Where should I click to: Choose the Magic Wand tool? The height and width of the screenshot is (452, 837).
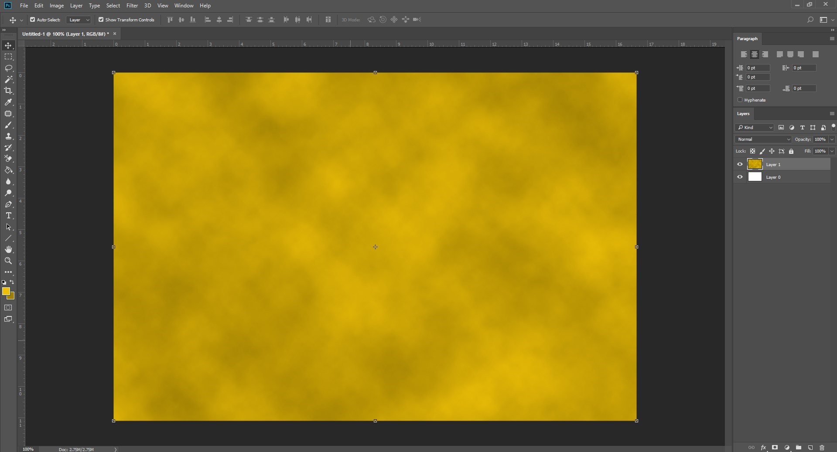(8, 79)
